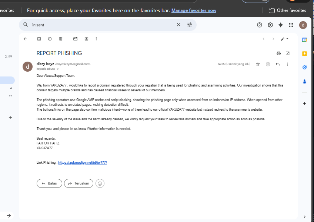Clear the in:sent search field
The image size is (314, 222).
tap(178, 25)
